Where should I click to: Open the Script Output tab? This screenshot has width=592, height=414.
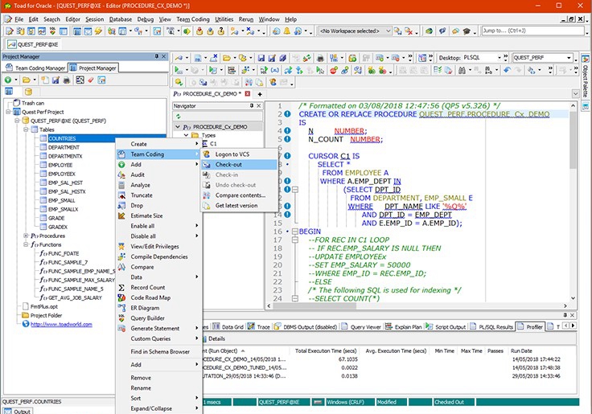click(x=446, y=327)
